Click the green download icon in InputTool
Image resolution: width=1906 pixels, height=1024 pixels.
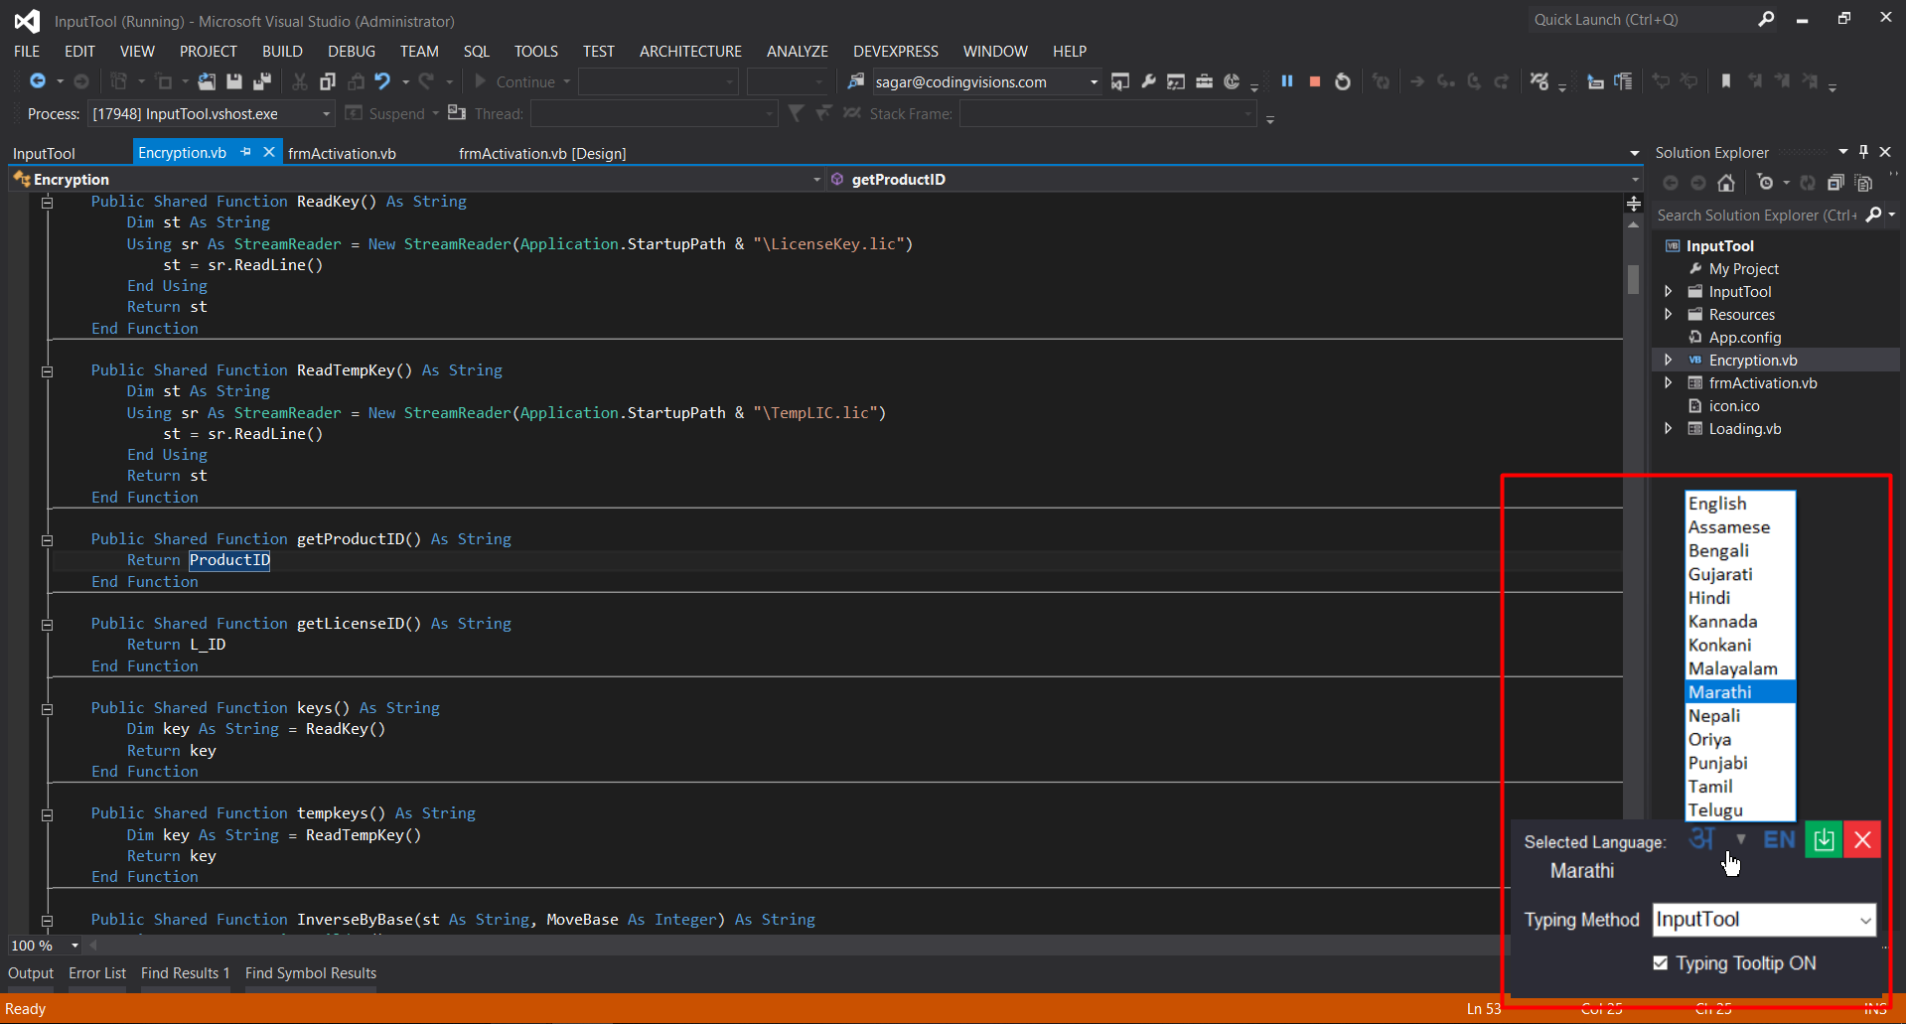tap(1824, 840)
